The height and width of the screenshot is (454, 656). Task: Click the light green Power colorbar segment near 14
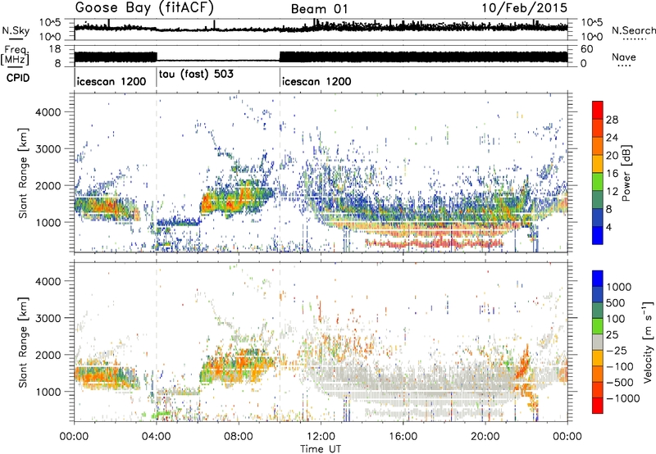tap(598, 182)
